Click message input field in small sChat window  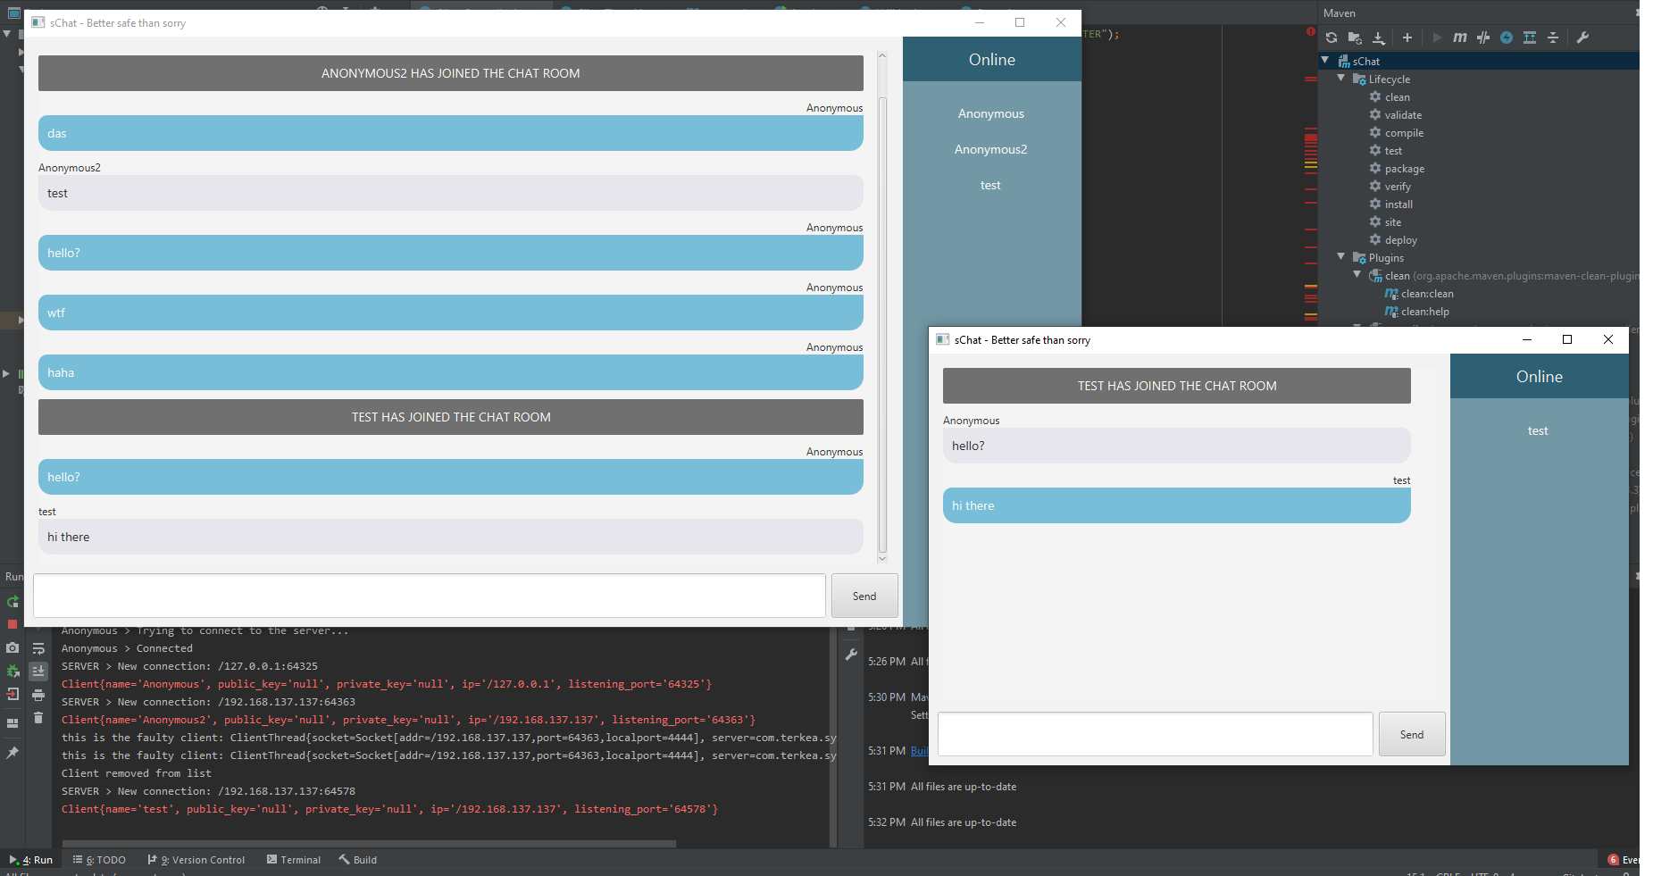coord(1156,734)
